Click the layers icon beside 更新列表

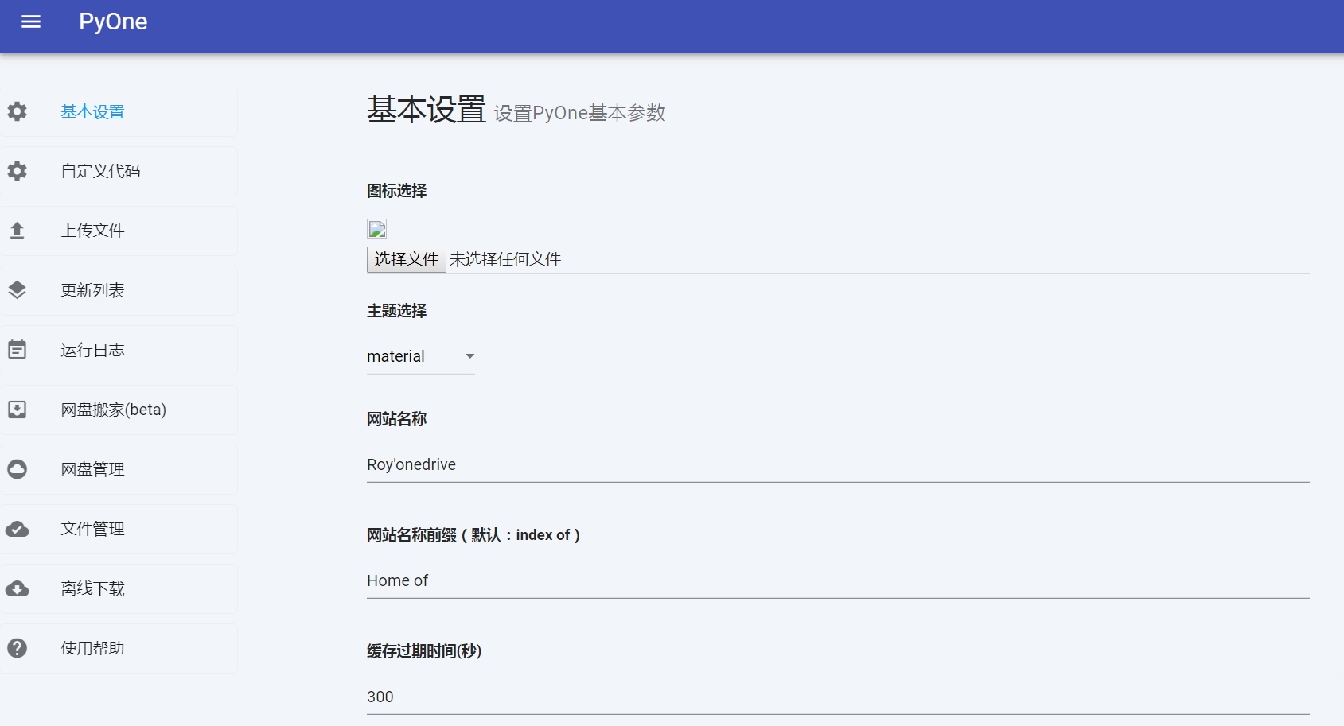coord(17,289)
